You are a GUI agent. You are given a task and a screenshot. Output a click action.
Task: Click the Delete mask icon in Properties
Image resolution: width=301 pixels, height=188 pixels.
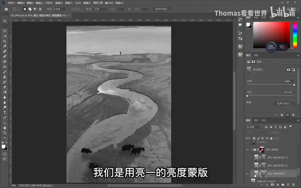click(x=293, y=115)
